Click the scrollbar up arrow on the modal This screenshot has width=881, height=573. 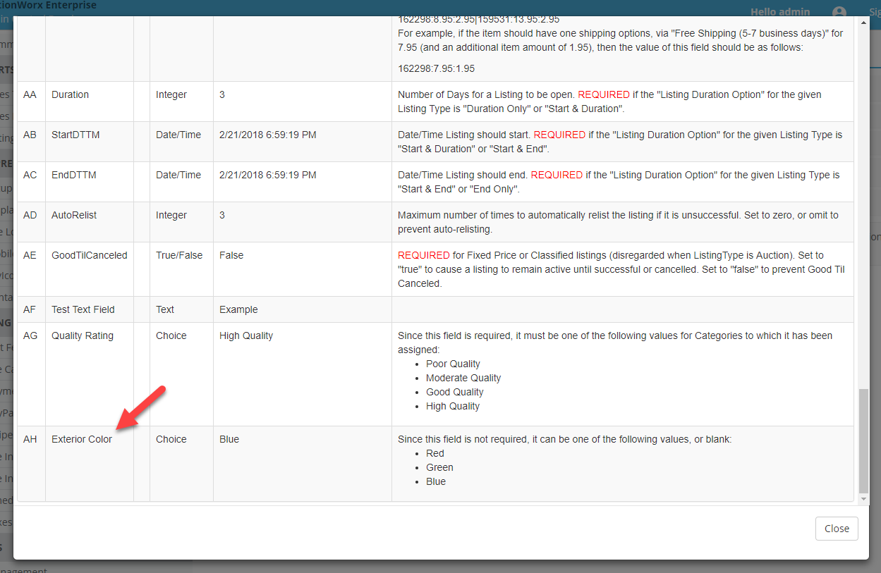pos(863,21)
